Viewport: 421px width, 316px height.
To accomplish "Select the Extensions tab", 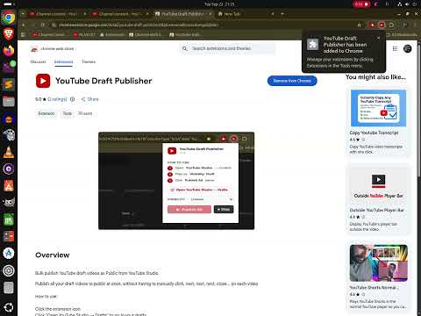I will 63,61.
